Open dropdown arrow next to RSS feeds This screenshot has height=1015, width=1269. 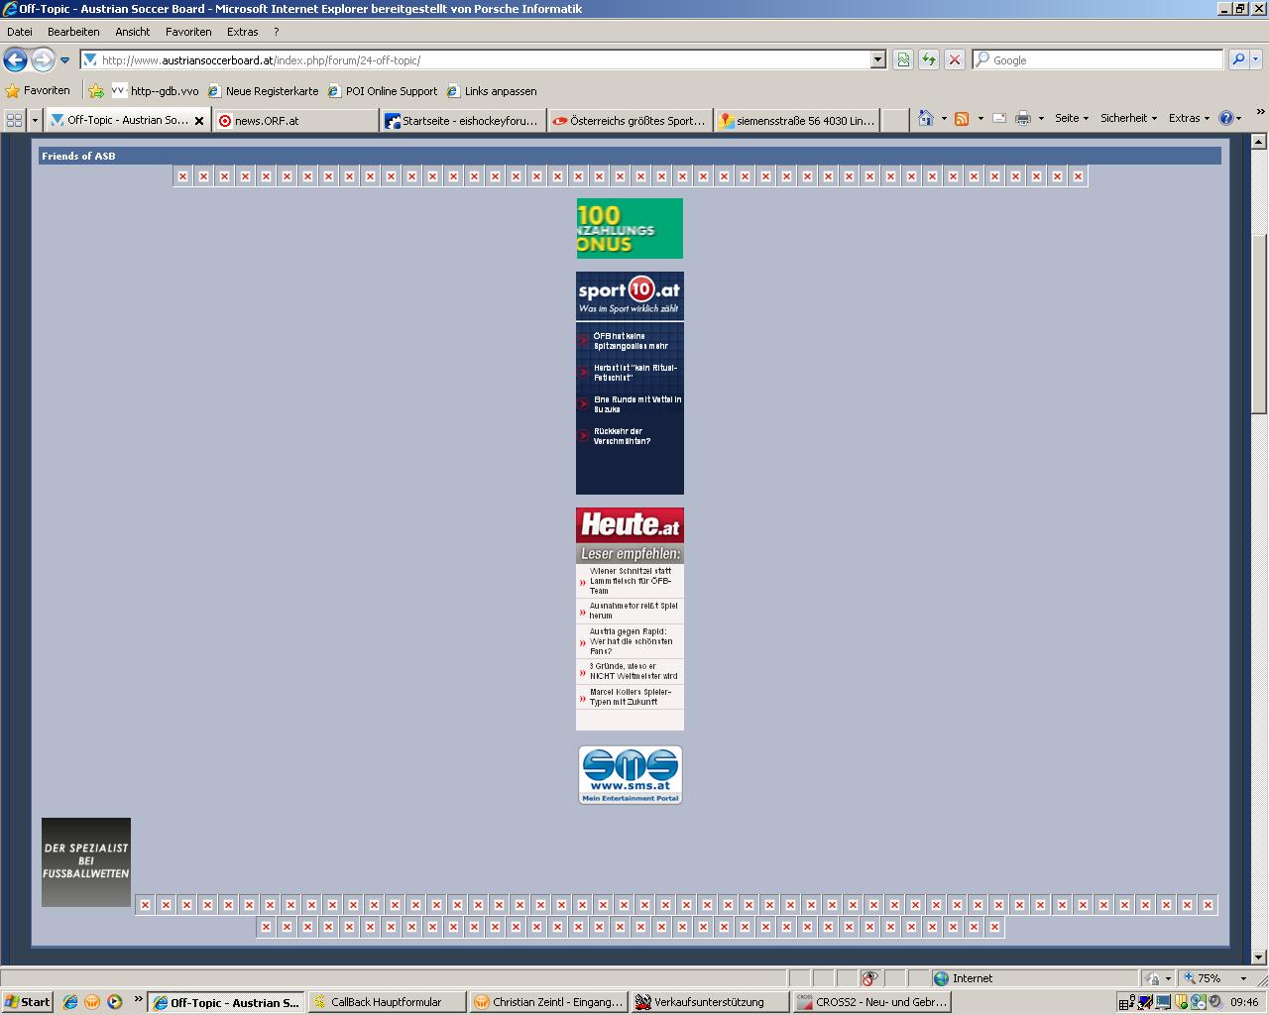[x=981, y=118]
